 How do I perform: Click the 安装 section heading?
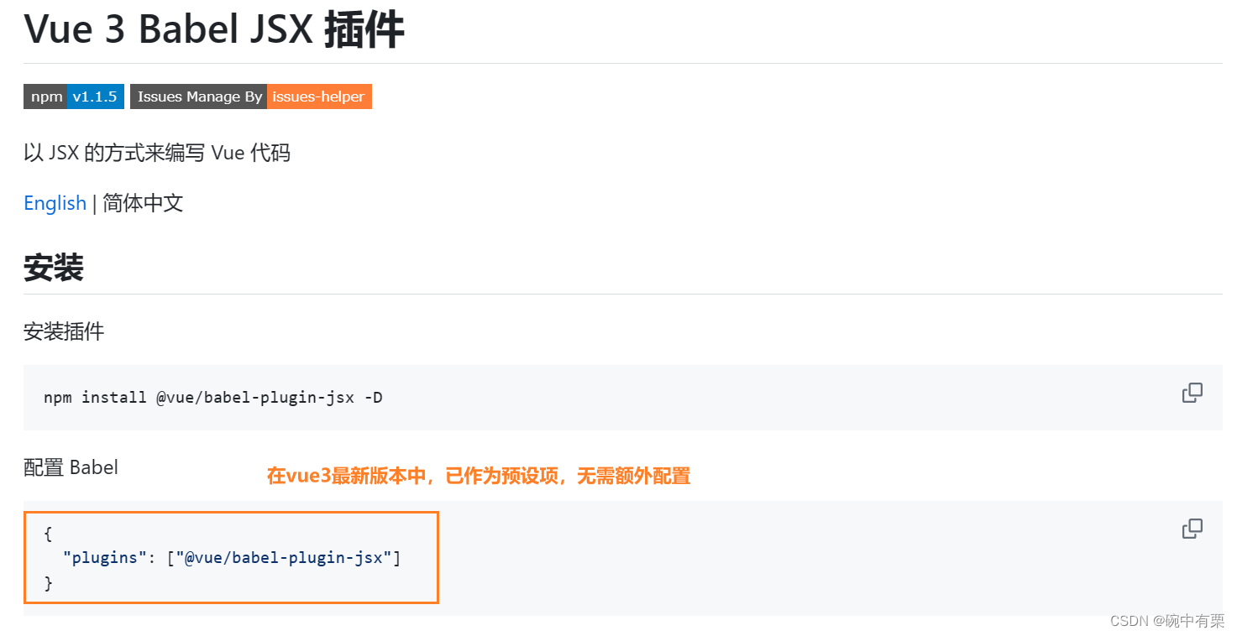53,266
